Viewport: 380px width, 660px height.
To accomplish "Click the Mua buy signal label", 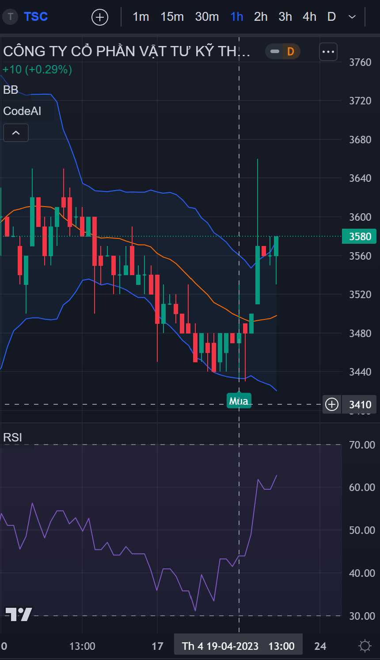I will coord(239,401).
